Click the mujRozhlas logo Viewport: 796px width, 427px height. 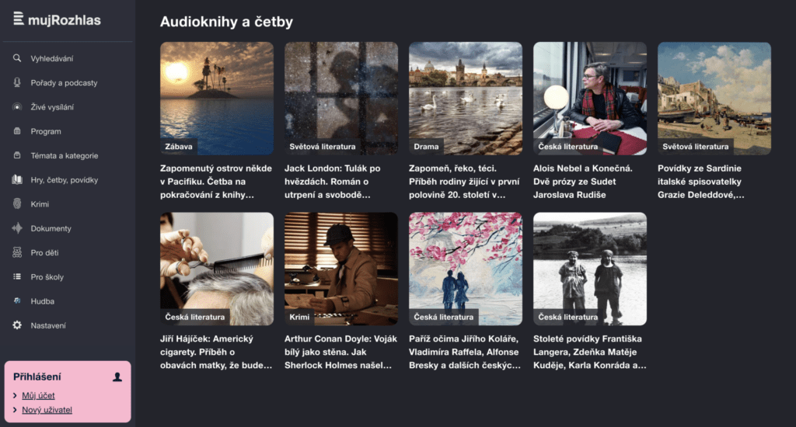coord(57,19)
